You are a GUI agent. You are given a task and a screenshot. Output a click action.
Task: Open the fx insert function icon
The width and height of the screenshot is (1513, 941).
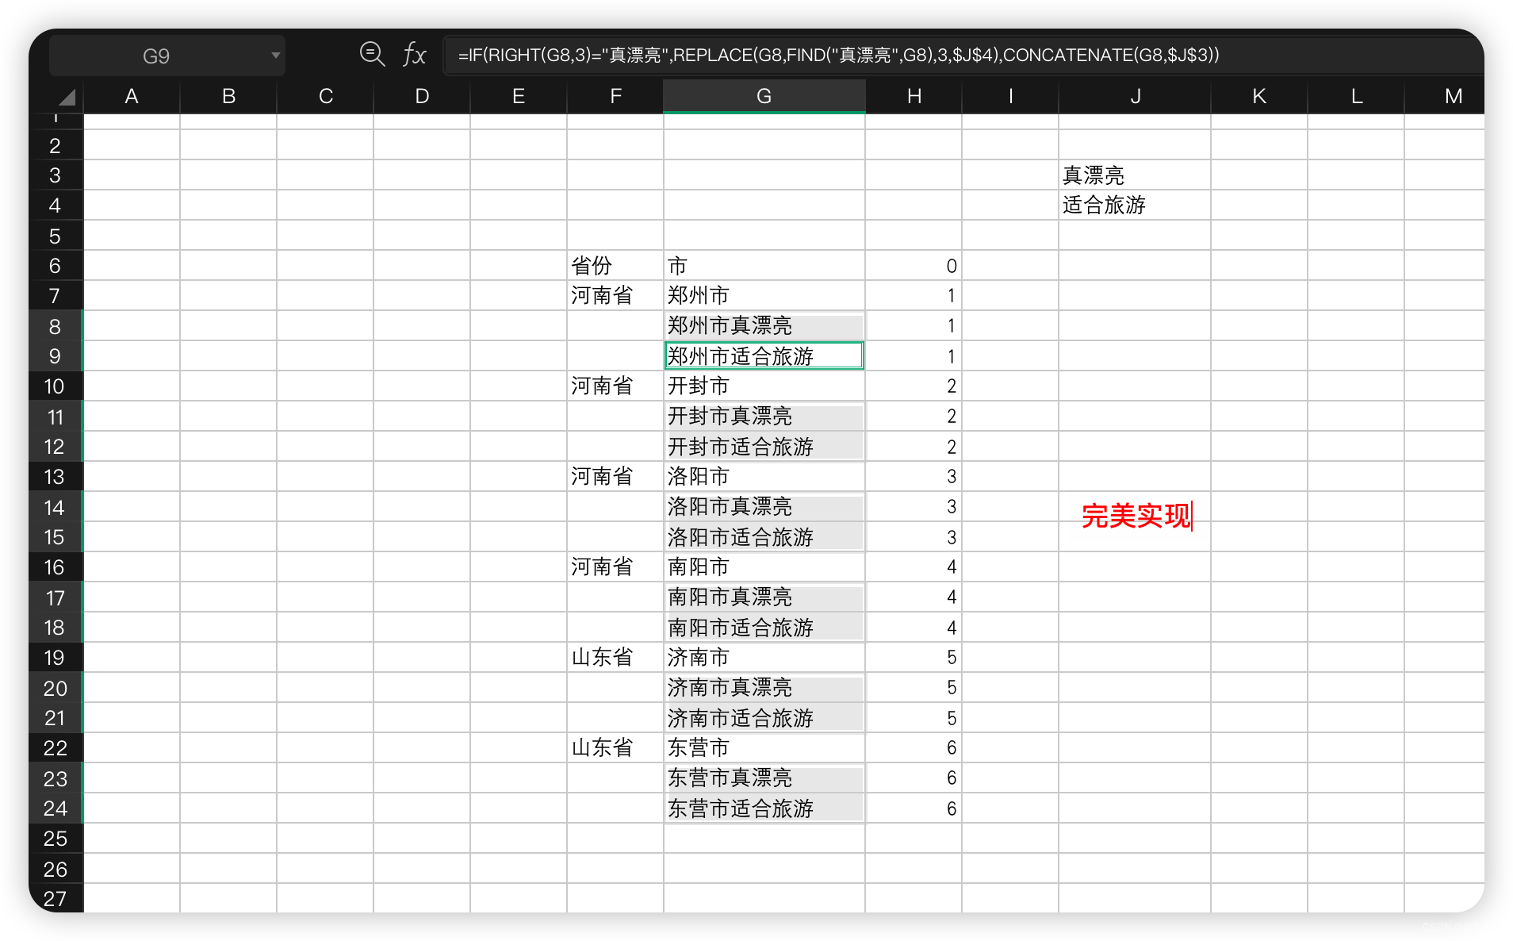point(414,55)
